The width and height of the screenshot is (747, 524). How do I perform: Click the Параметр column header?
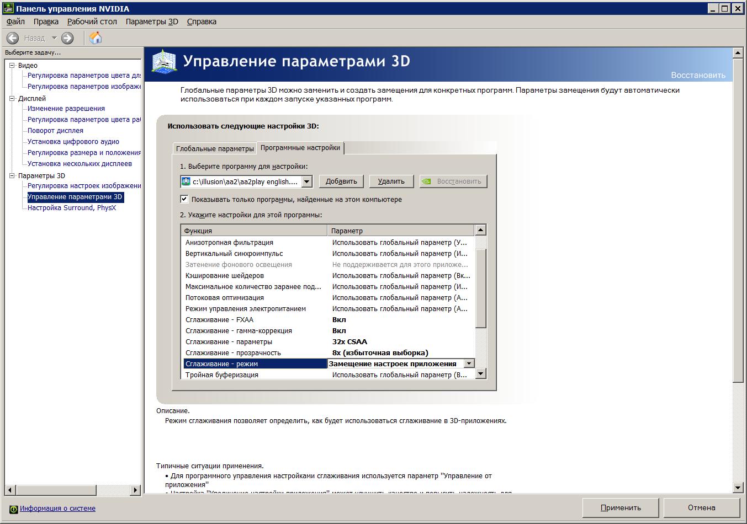(x=401, y=231)
